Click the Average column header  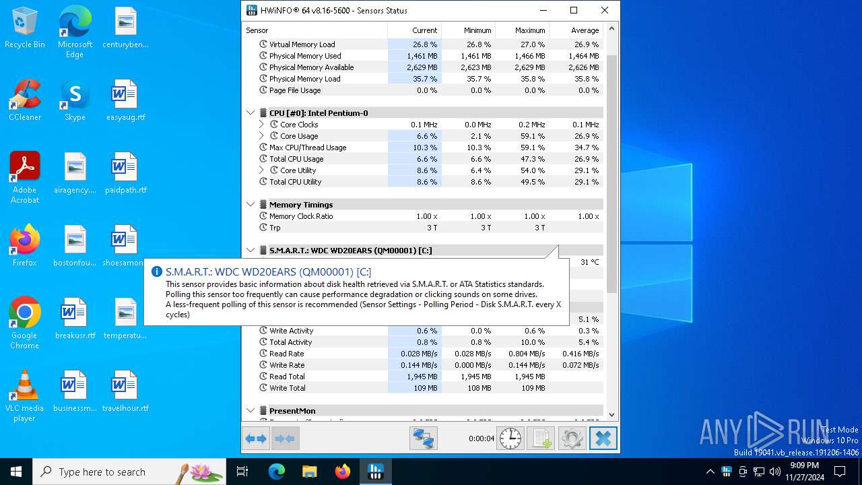[x=576, y=30]
